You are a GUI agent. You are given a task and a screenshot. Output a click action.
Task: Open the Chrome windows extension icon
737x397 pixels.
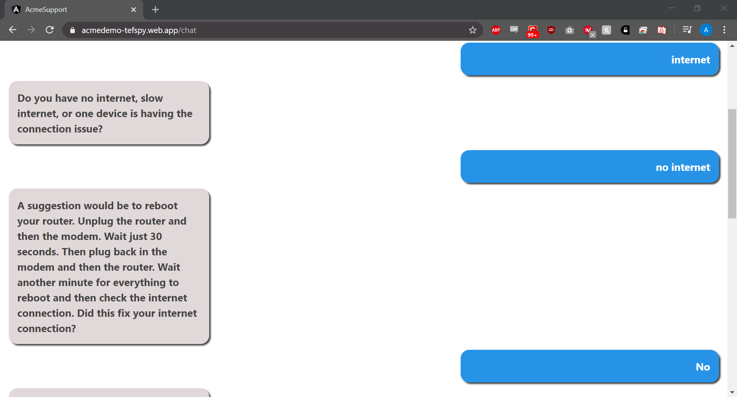(x=643, y=30)
